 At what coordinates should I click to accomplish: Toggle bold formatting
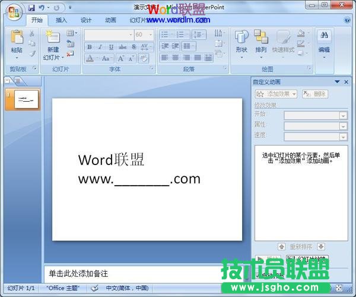coord(90,47)
